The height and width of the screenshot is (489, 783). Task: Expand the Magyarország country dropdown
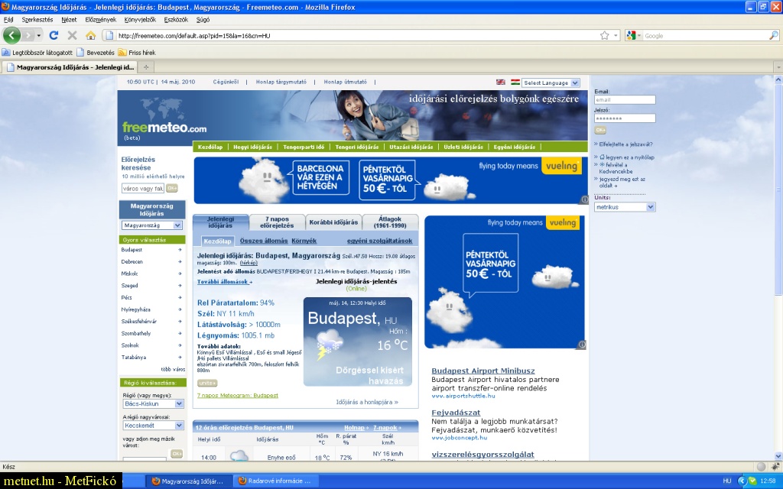152,225
